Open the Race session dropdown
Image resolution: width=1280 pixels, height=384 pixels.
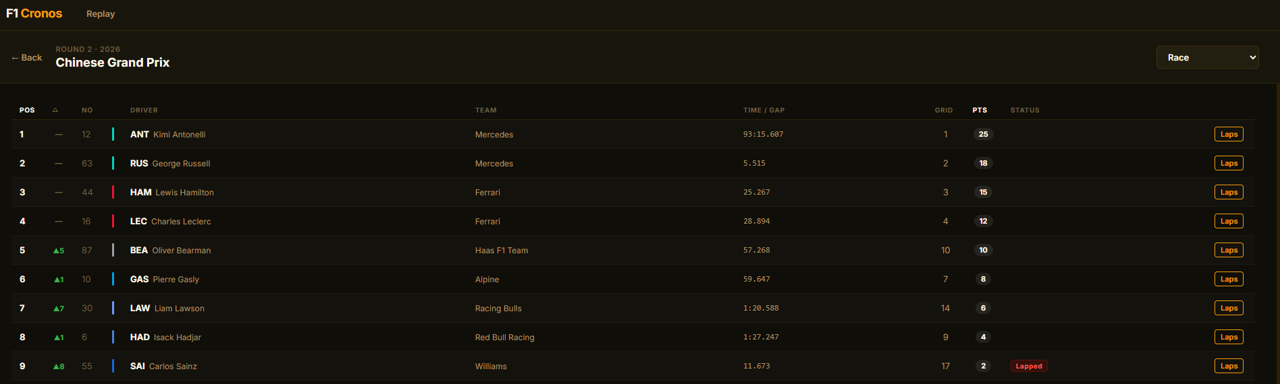click(1207, 57)
